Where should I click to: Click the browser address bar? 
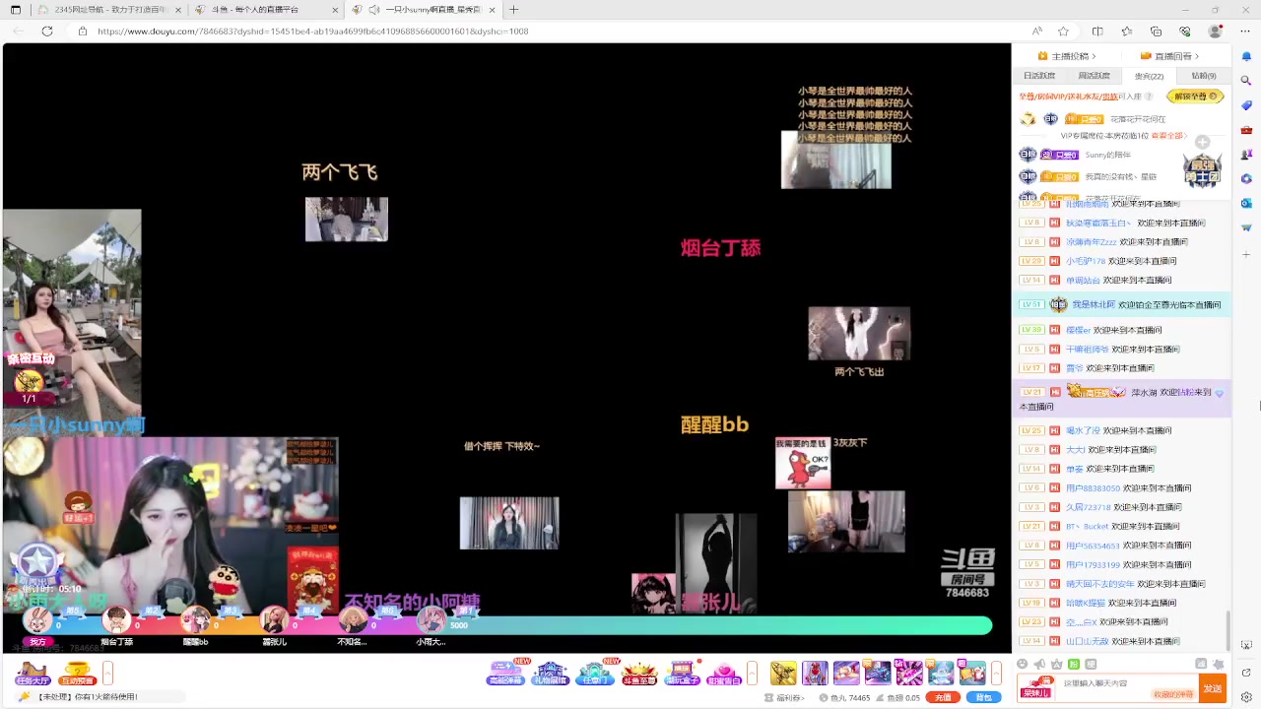[552, 32]
